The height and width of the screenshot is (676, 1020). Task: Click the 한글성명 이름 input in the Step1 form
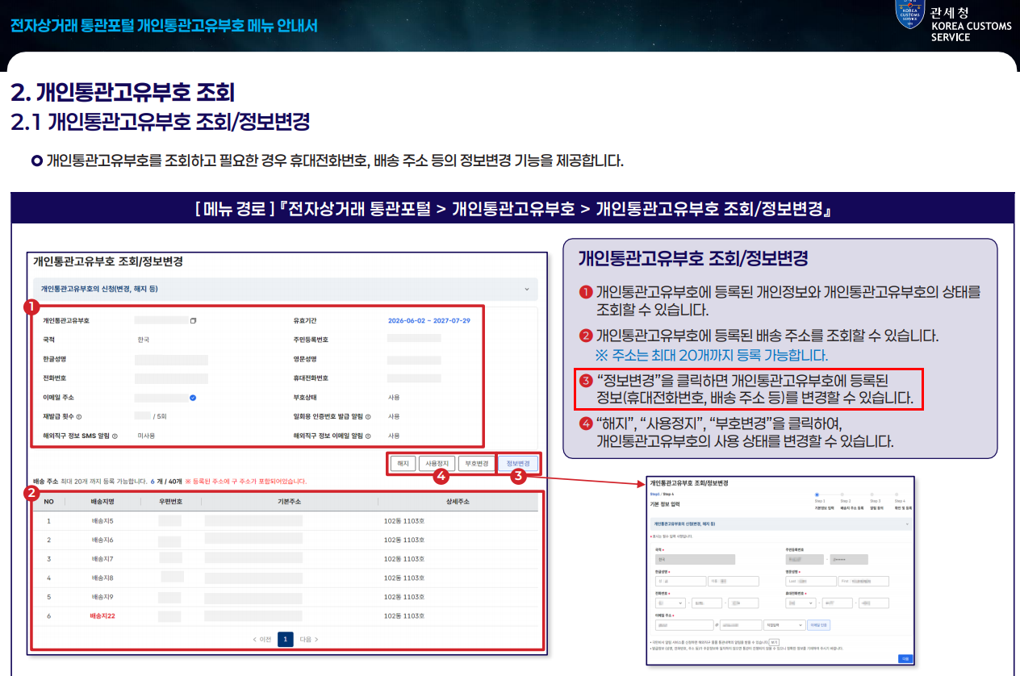(x=734, y=581)
